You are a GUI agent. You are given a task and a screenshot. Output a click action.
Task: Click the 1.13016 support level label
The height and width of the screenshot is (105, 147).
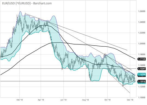click(x=142, y=81)
